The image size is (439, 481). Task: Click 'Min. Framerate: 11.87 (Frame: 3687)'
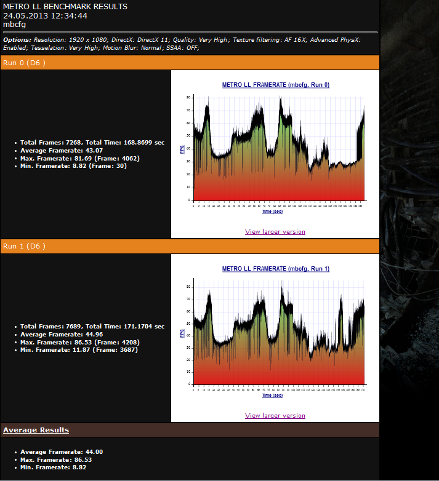coord(79,350)
